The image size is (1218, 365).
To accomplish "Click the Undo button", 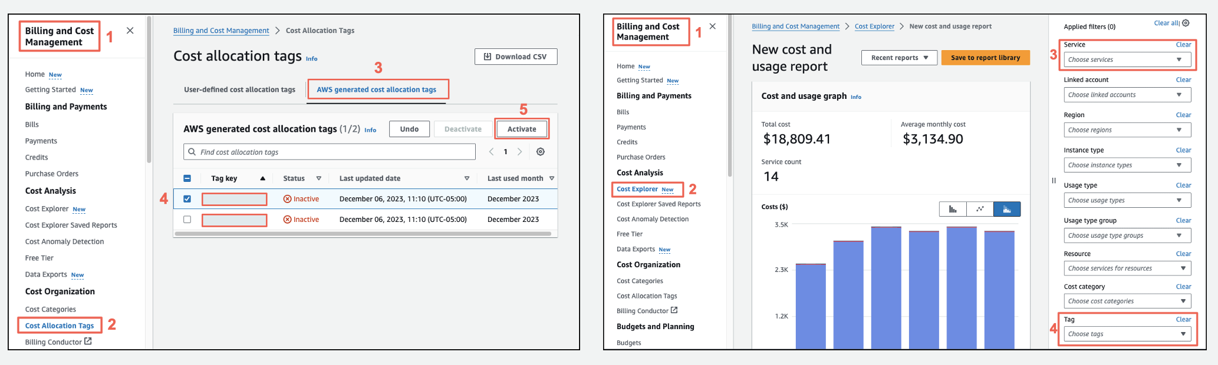I will point(409,129).
